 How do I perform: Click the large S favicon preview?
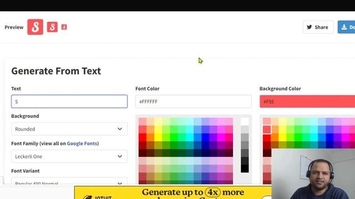[35, 27]
